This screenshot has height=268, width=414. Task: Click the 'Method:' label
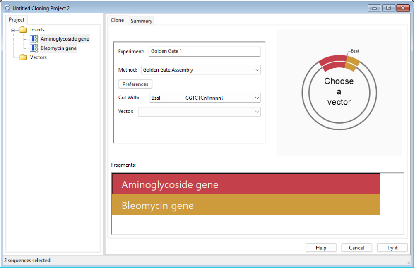(x=128, y=70)
